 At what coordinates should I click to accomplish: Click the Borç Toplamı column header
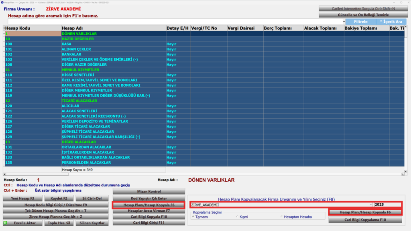(283, 28)
